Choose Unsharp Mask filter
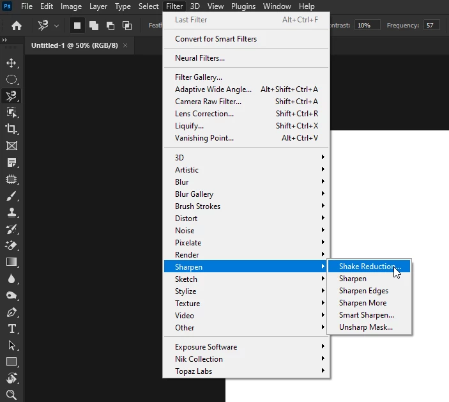 (x=369, y=327)
